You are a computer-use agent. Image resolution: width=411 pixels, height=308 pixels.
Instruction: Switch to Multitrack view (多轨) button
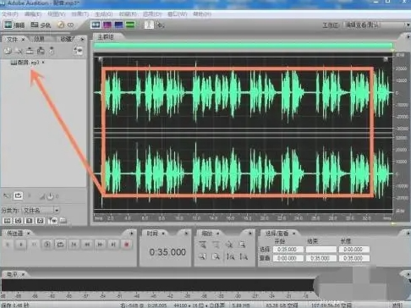(x=41, y=25)
